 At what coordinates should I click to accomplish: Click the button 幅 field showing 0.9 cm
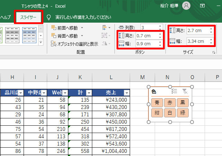click(147, 44)
